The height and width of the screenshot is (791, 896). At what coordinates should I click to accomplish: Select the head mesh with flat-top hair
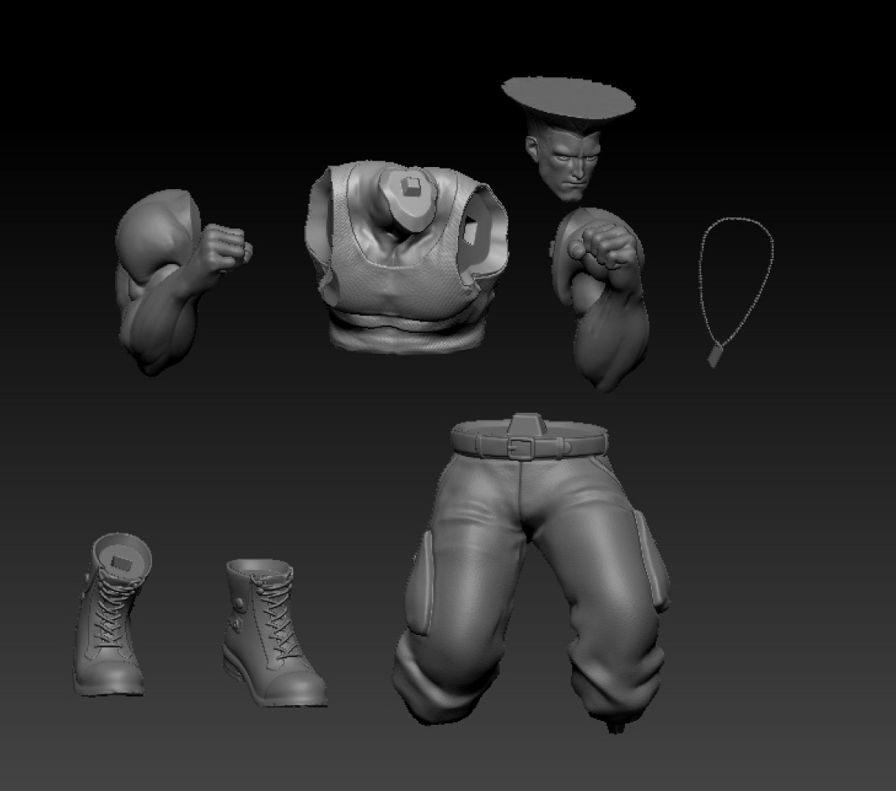click(567, 138)
